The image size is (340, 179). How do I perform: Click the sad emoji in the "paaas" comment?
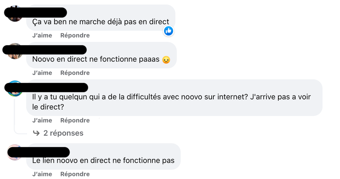[x=166, y=60]
